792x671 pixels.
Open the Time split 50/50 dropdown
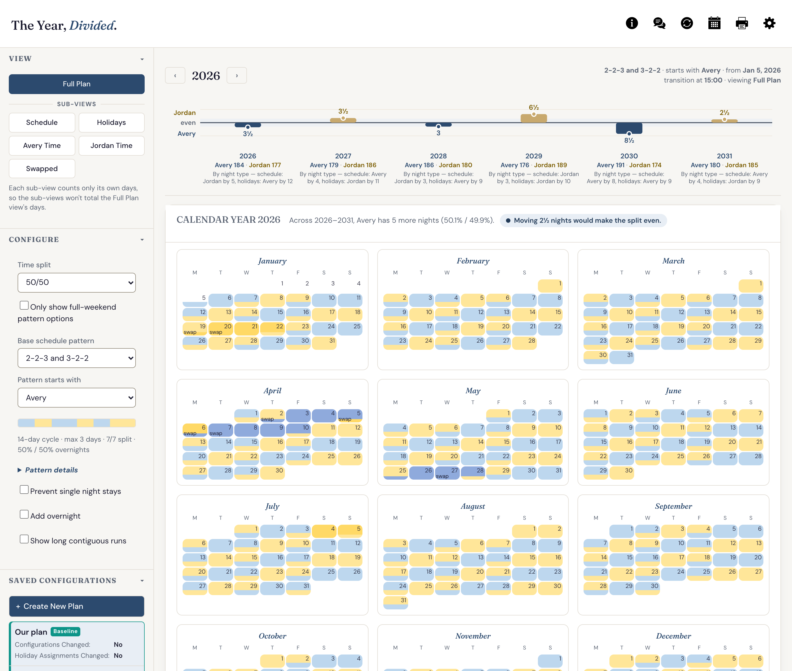click(x=76, y=282)
